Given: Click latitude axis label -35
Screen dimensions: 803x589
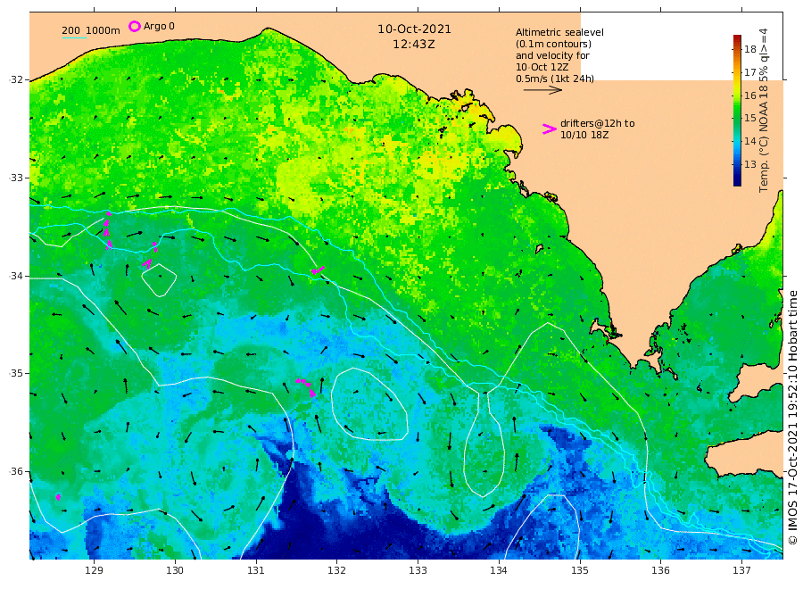Looking at the screenshot, I should point(16,373).
